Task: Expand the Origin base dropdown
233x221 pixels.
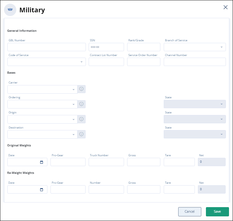Action: coord(42,119)
